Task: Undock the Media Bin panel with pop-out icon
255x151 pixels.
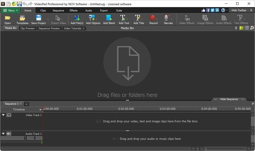Action: tap(252, 28)
